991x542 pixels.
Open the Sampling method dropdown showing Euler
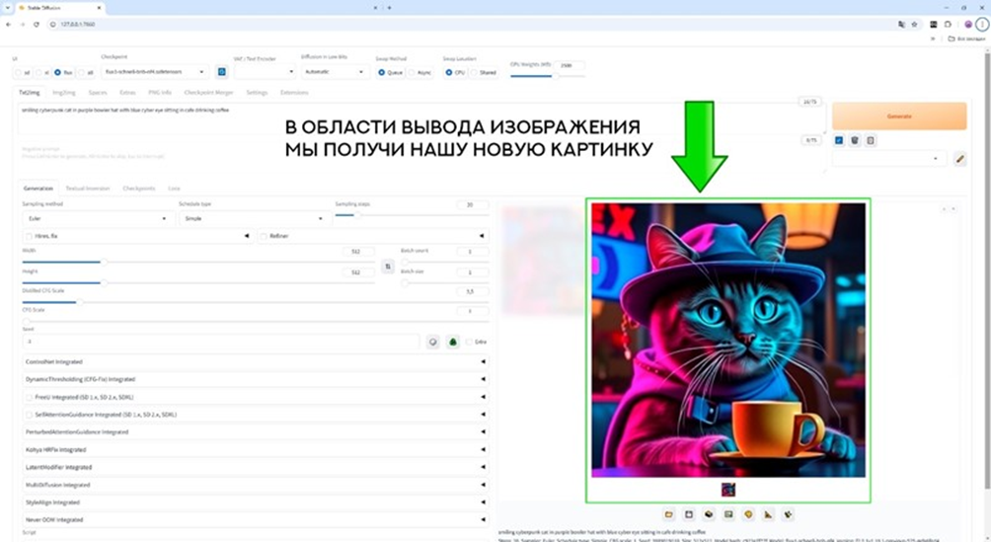click(97, 219)
